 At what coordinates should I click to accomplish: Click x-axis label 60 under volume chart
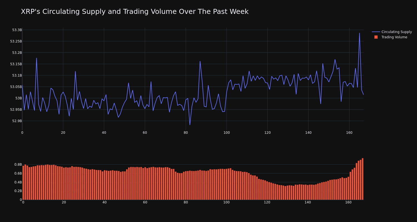pyautogui.click(x=145, y=202)
